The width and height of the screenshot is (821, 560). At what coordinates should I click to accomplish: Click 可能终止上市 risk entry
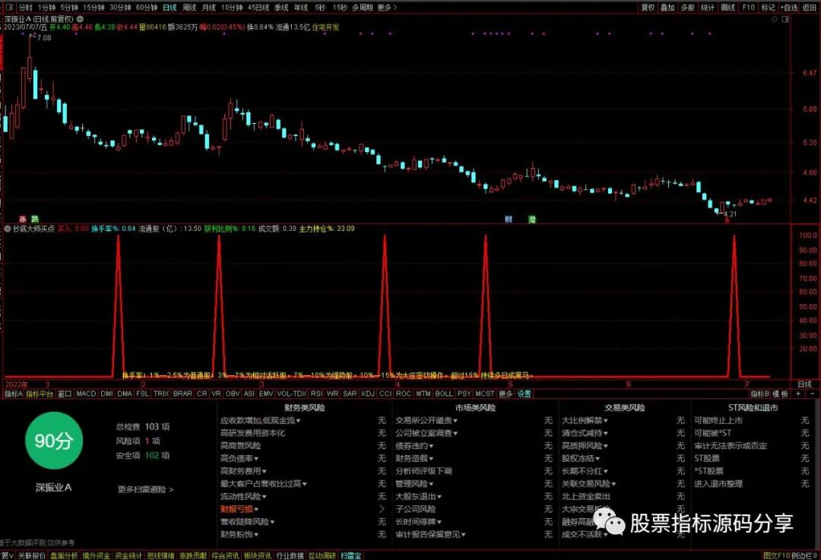click(x=718, y=420)
